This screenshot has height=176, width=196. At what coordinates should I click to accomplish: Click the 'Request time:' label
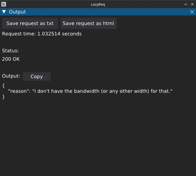tap(19, 34)
